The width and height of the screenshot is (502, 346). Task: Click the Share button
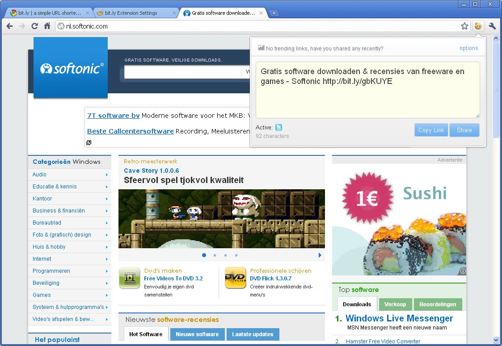point(464,130)
